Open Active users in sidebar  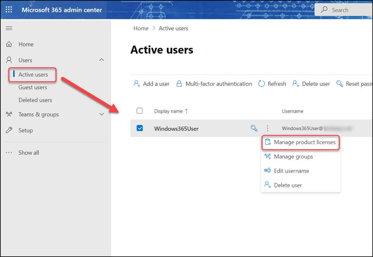(33, 75)
